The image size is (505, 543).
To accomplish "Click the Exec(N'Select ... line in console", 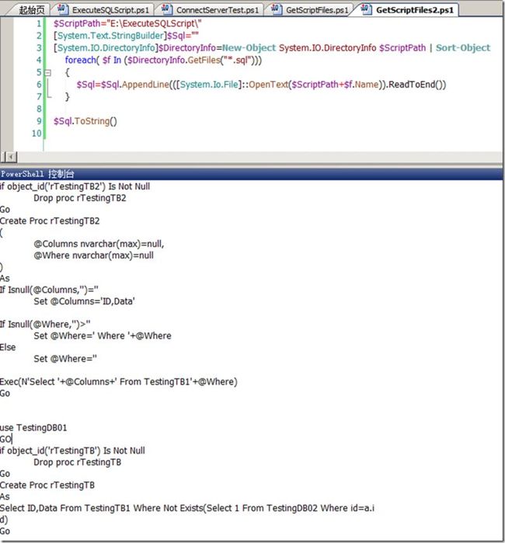I will (x=118, y=381).
